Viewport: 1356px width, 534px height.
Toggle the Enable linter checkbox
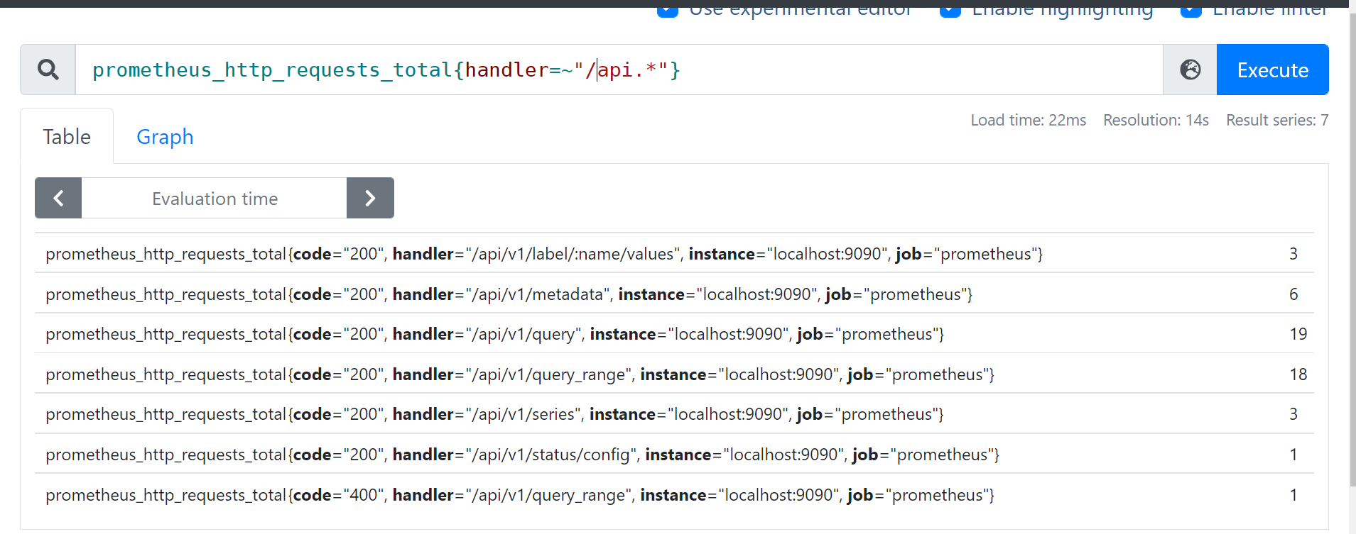click(1190, 10)
